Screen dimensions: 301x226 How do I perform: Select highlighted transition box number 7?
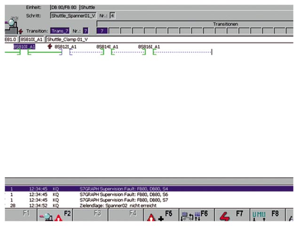point(102,31)
